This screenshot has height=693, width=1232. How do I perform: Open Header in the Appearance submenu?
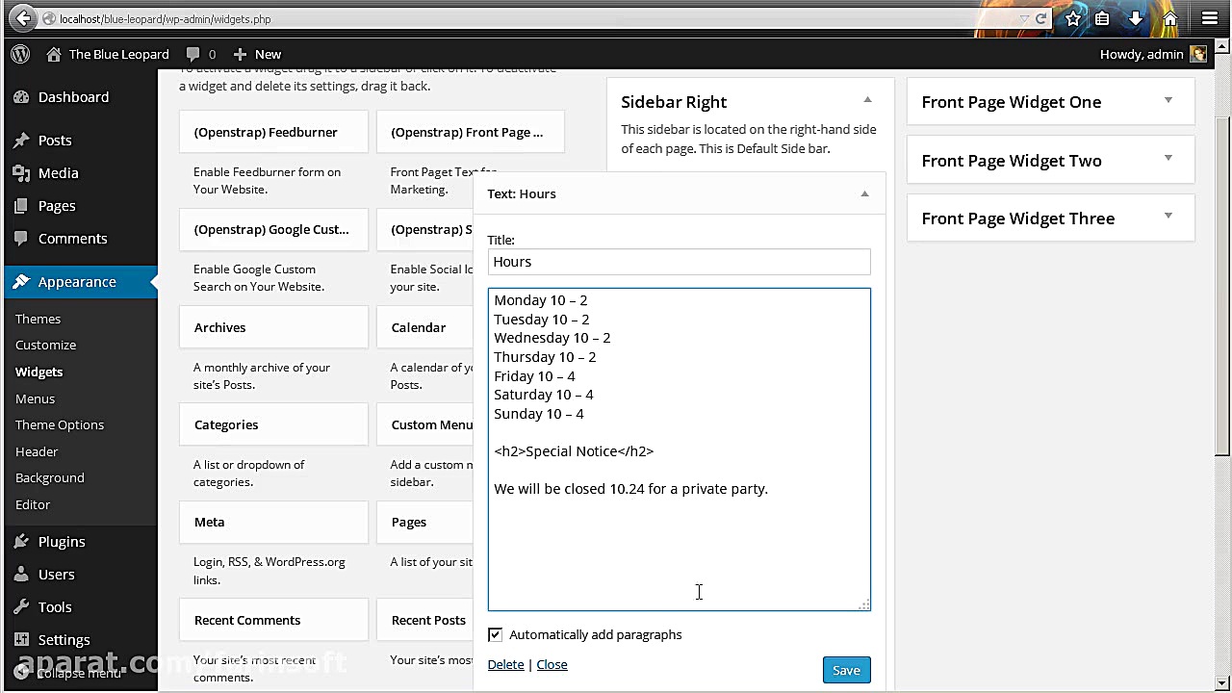(x=37, y=451)
